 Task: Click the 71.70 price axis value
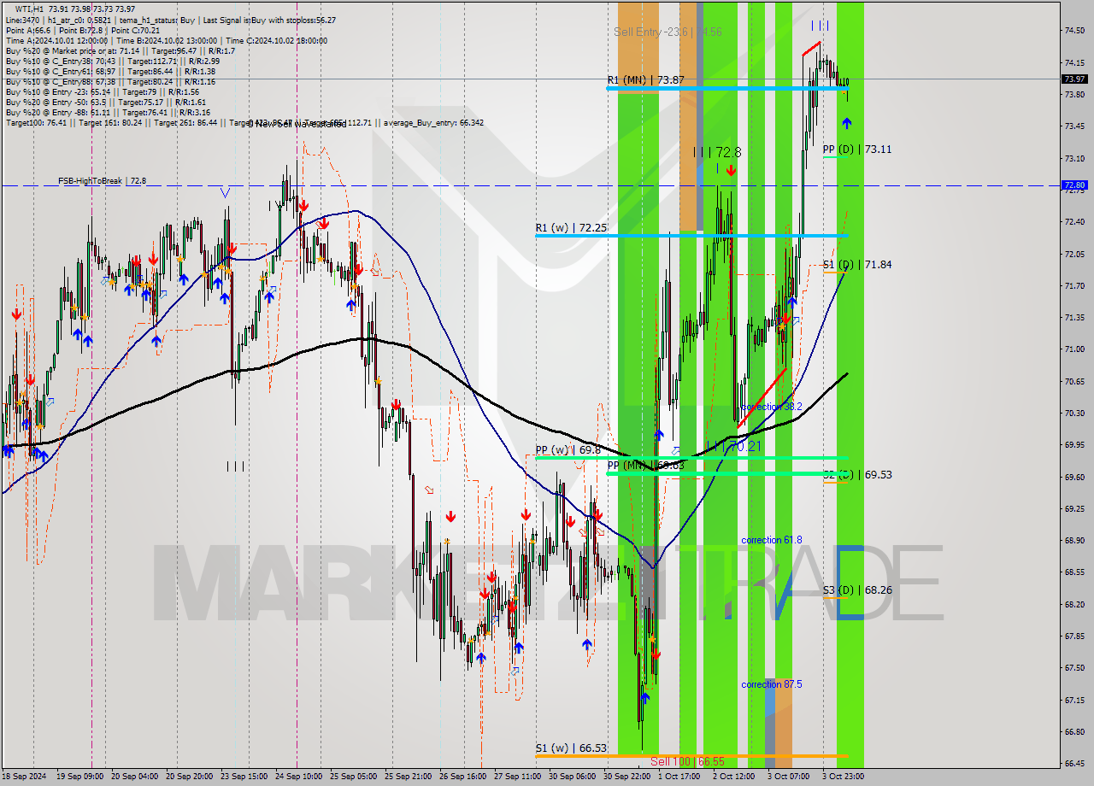[1074, 285]
